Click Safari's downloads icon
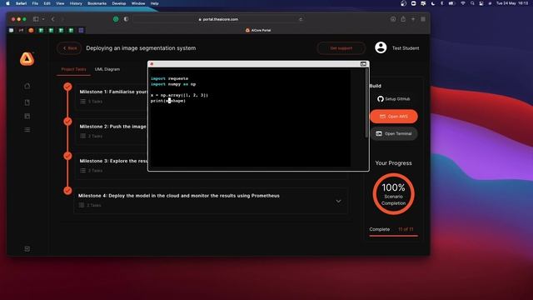533x300 pixels. tap(393, 19)
